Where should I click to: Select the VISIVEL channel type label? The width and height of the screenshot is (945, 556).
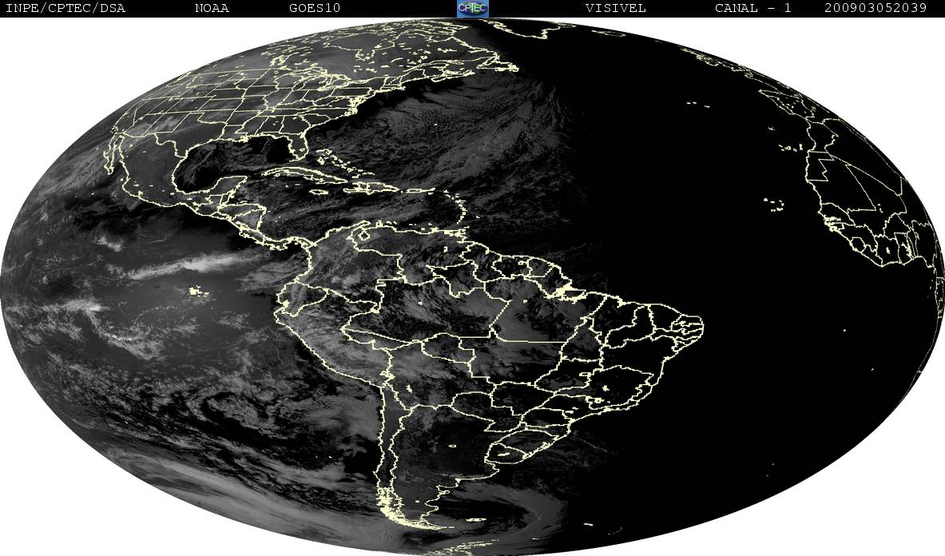(x=615, y=9)
